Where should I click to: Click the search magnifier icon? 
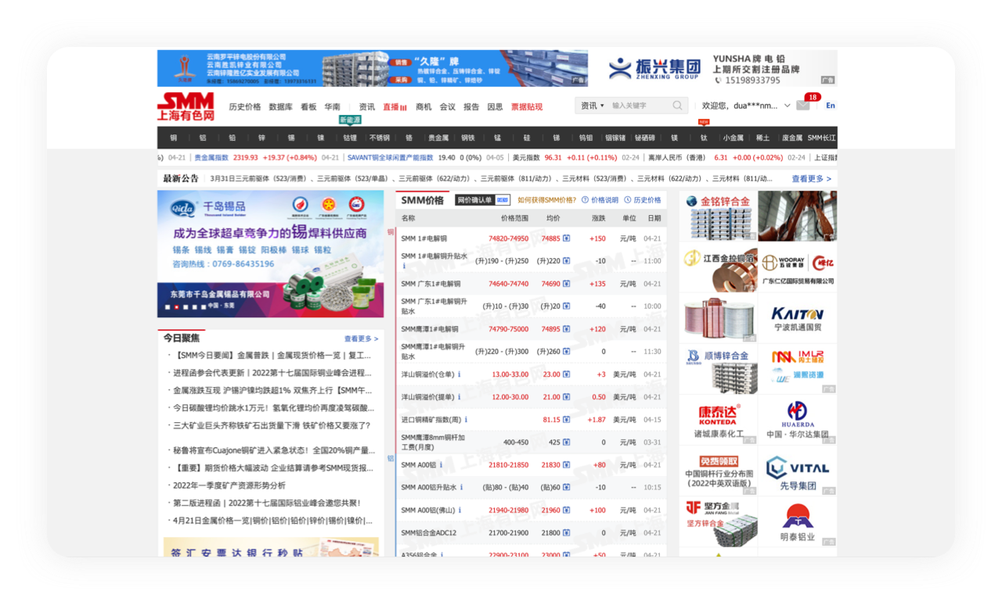677,106
